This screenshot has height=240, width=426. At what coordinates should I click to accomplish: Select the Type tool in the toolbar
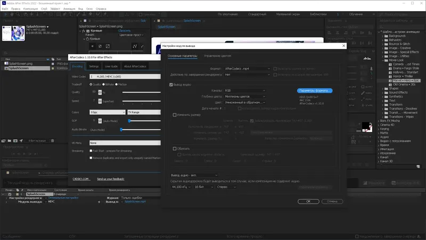click(71, 14)
